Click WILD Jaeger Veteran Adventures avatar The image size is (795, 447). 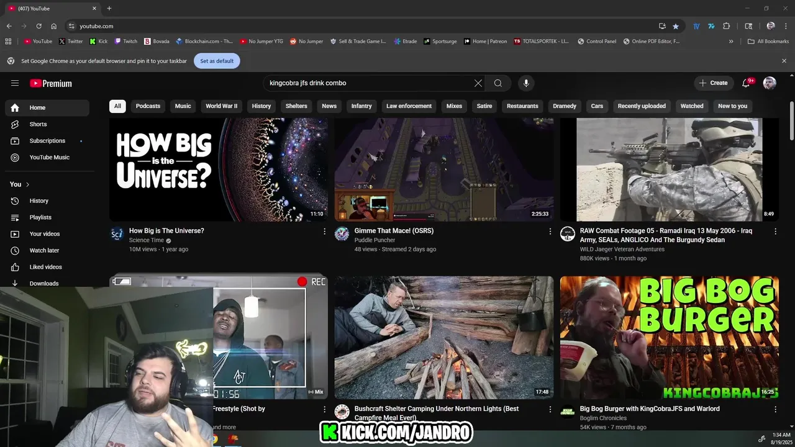[x=567, y=233]
